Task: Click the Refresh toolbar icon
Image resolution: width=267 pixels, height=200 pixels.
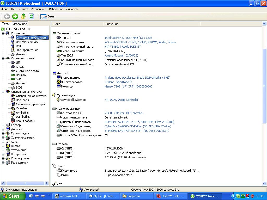Action: click(31, 16)
